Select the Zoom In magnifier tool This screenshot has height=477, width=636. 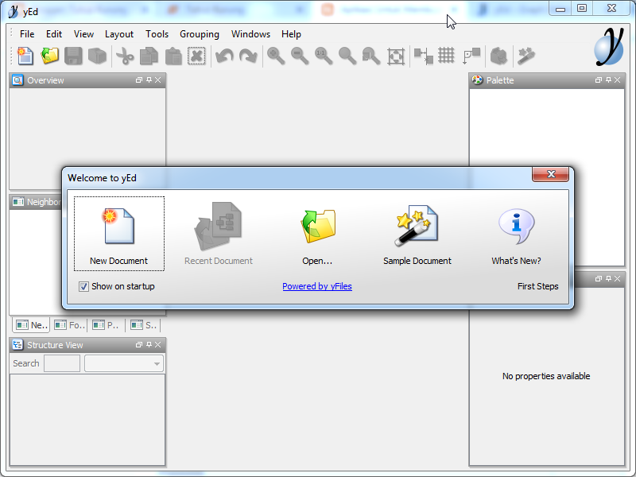[x=275, y=56]
